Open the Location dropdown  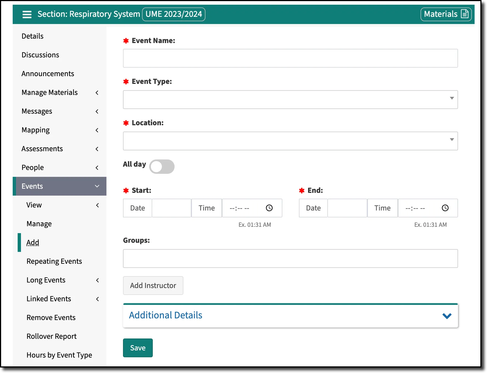pos(290,141)
